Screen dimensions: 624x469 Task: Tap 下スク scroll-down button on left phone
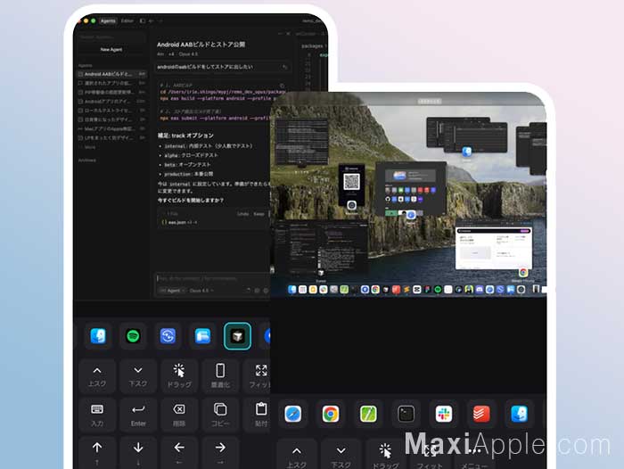(x=138, y=376)
